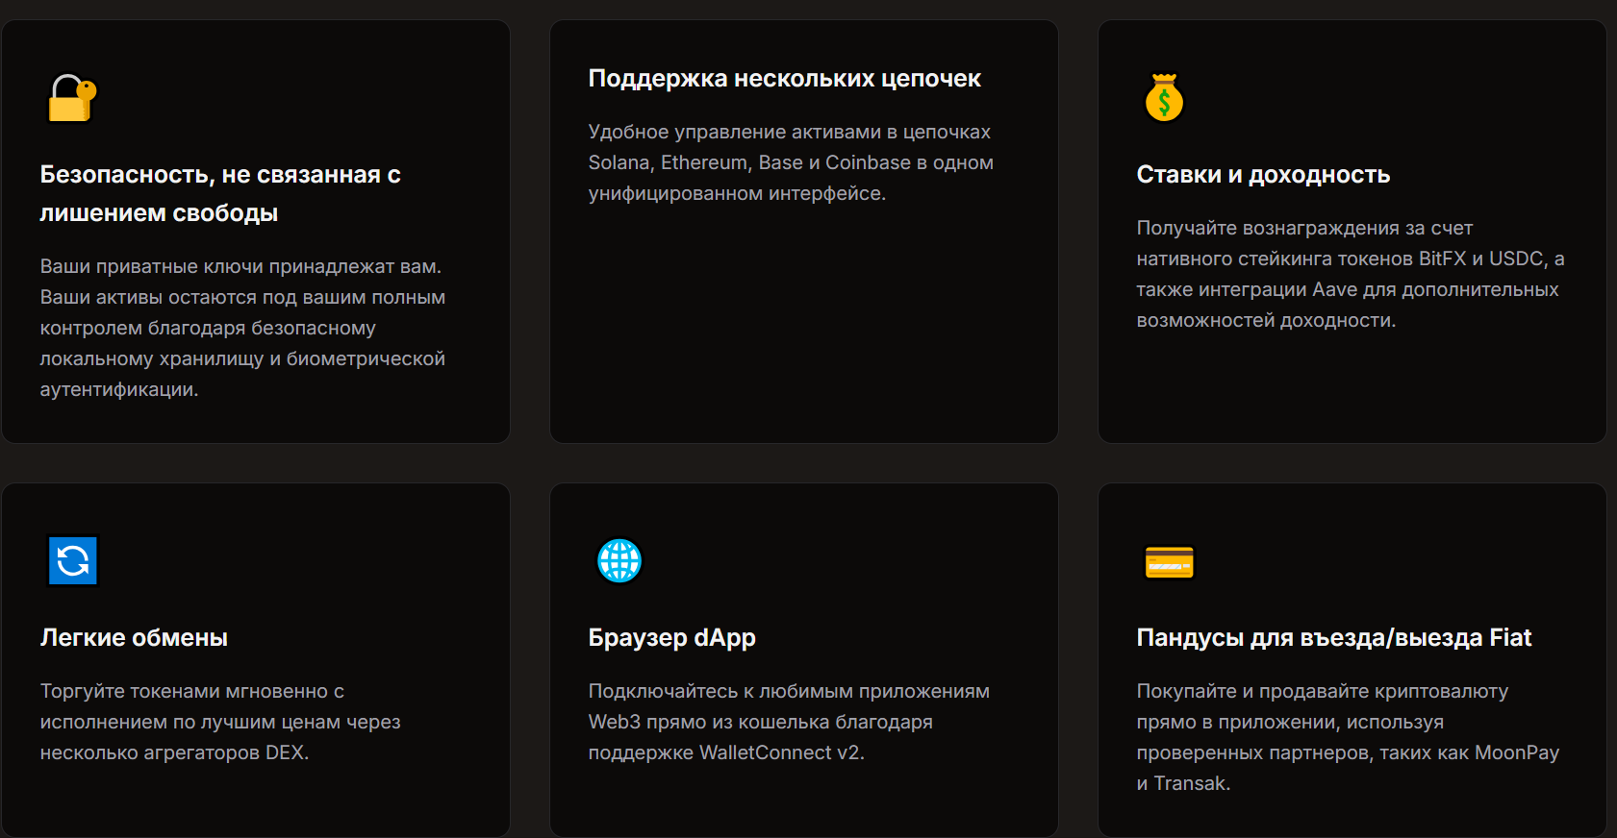Click the paragraph about стейкинга токенов BitFX
The height and width of the screenshot is (838, 1617).
(x=1350, y=274)
